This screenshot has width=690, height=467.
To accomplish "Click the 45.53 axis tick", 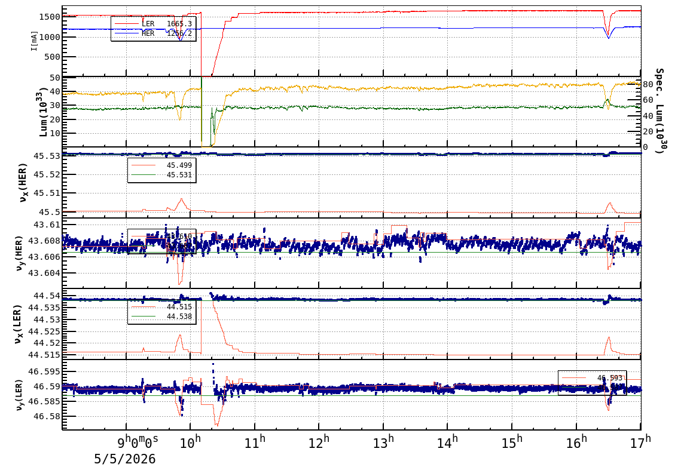I will 47,156.
